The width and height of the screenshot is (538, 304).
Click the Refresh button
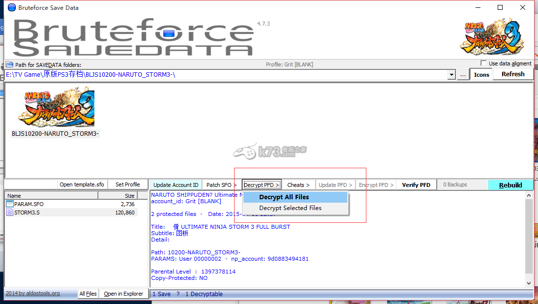click(x=513, y=74)
